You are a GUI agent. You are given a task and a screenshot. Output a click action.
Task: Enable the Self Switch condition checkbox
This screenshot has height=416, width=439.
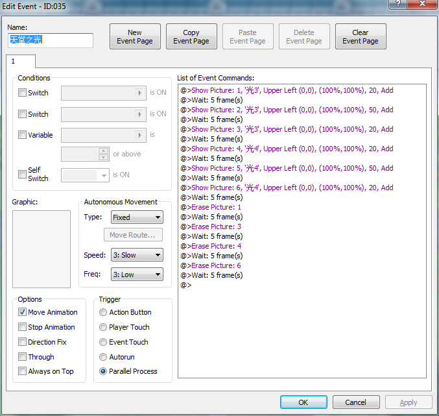22,174
